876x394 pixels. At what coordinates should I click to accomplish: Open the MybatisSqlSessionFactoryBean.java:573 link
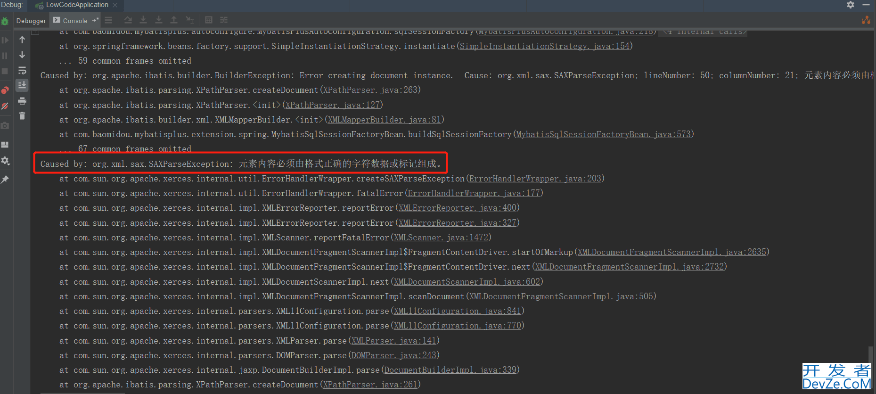click(x=603, y=134)
